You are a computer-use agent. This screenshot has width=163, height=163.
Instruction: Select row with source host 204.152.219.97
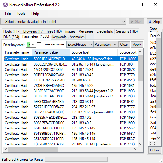click(x=71, y=107)
